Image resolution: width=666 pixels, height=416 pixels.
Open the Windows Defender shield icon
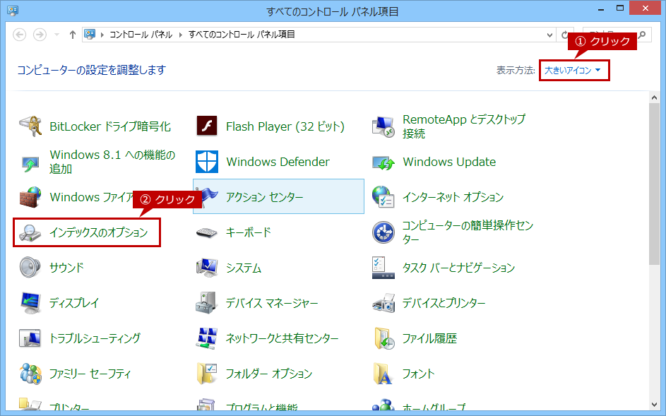point(207,162)
